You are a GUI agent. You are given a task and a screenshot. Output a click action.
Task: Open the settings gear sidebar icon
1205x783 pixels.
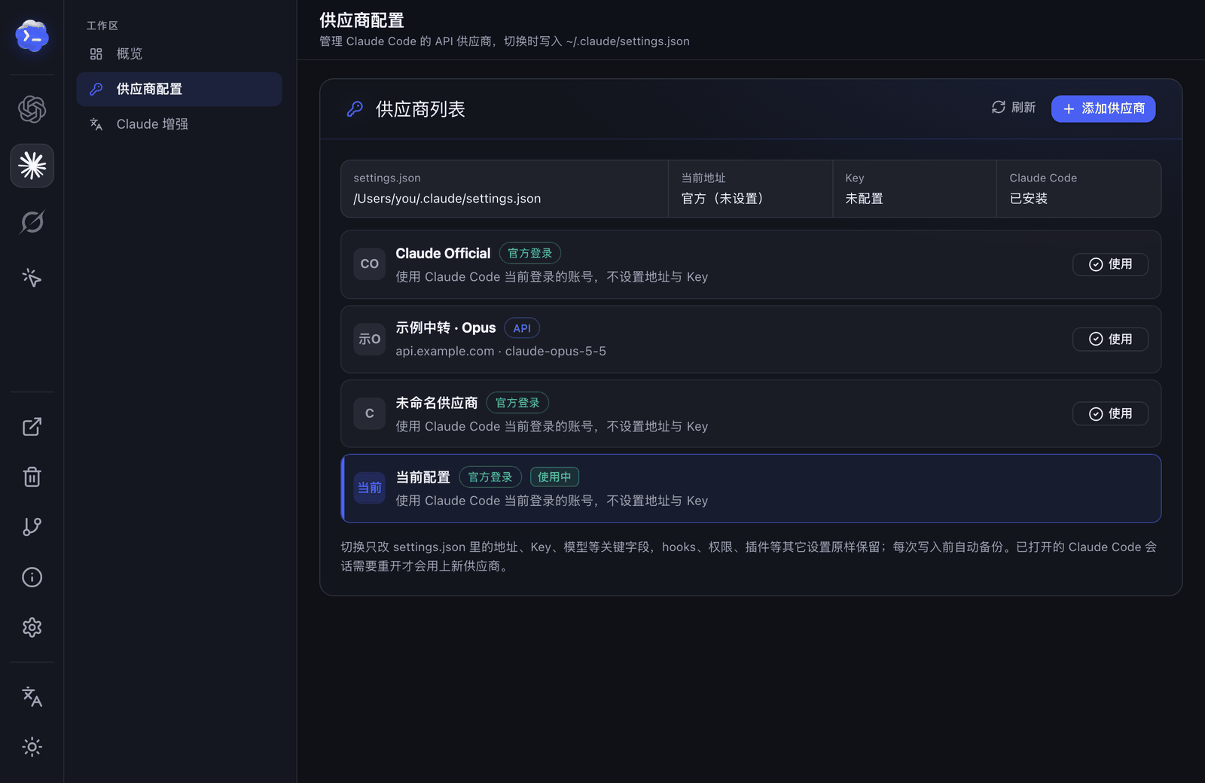(32, 627)
